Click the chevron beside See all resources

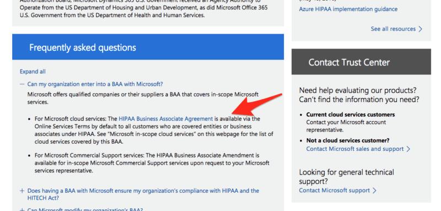[420, 29]
